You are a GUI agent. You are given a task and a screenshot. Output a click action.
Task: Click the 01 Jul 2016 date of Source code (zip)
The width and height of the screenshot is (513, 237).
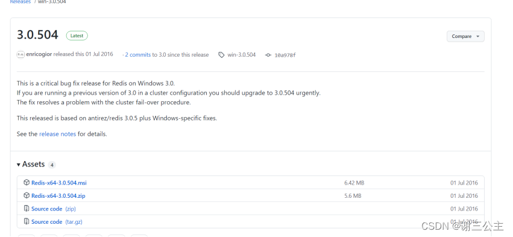(x=464, y=209)
